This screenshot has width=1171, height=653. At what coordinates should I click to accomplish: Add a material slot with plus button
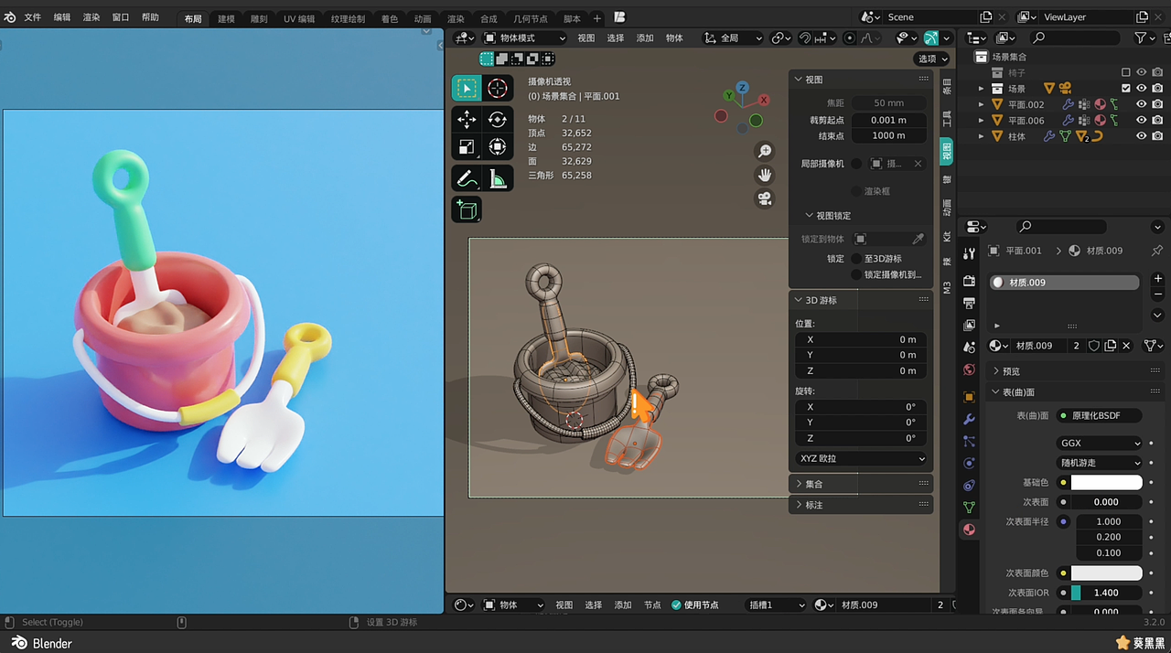pos(1157,278)
